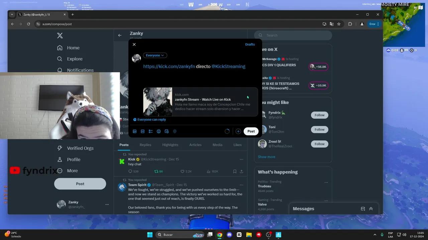The height and width of the screenshot is (240, 428).
Task: Click the X search field
Action: tap(293, 35)
